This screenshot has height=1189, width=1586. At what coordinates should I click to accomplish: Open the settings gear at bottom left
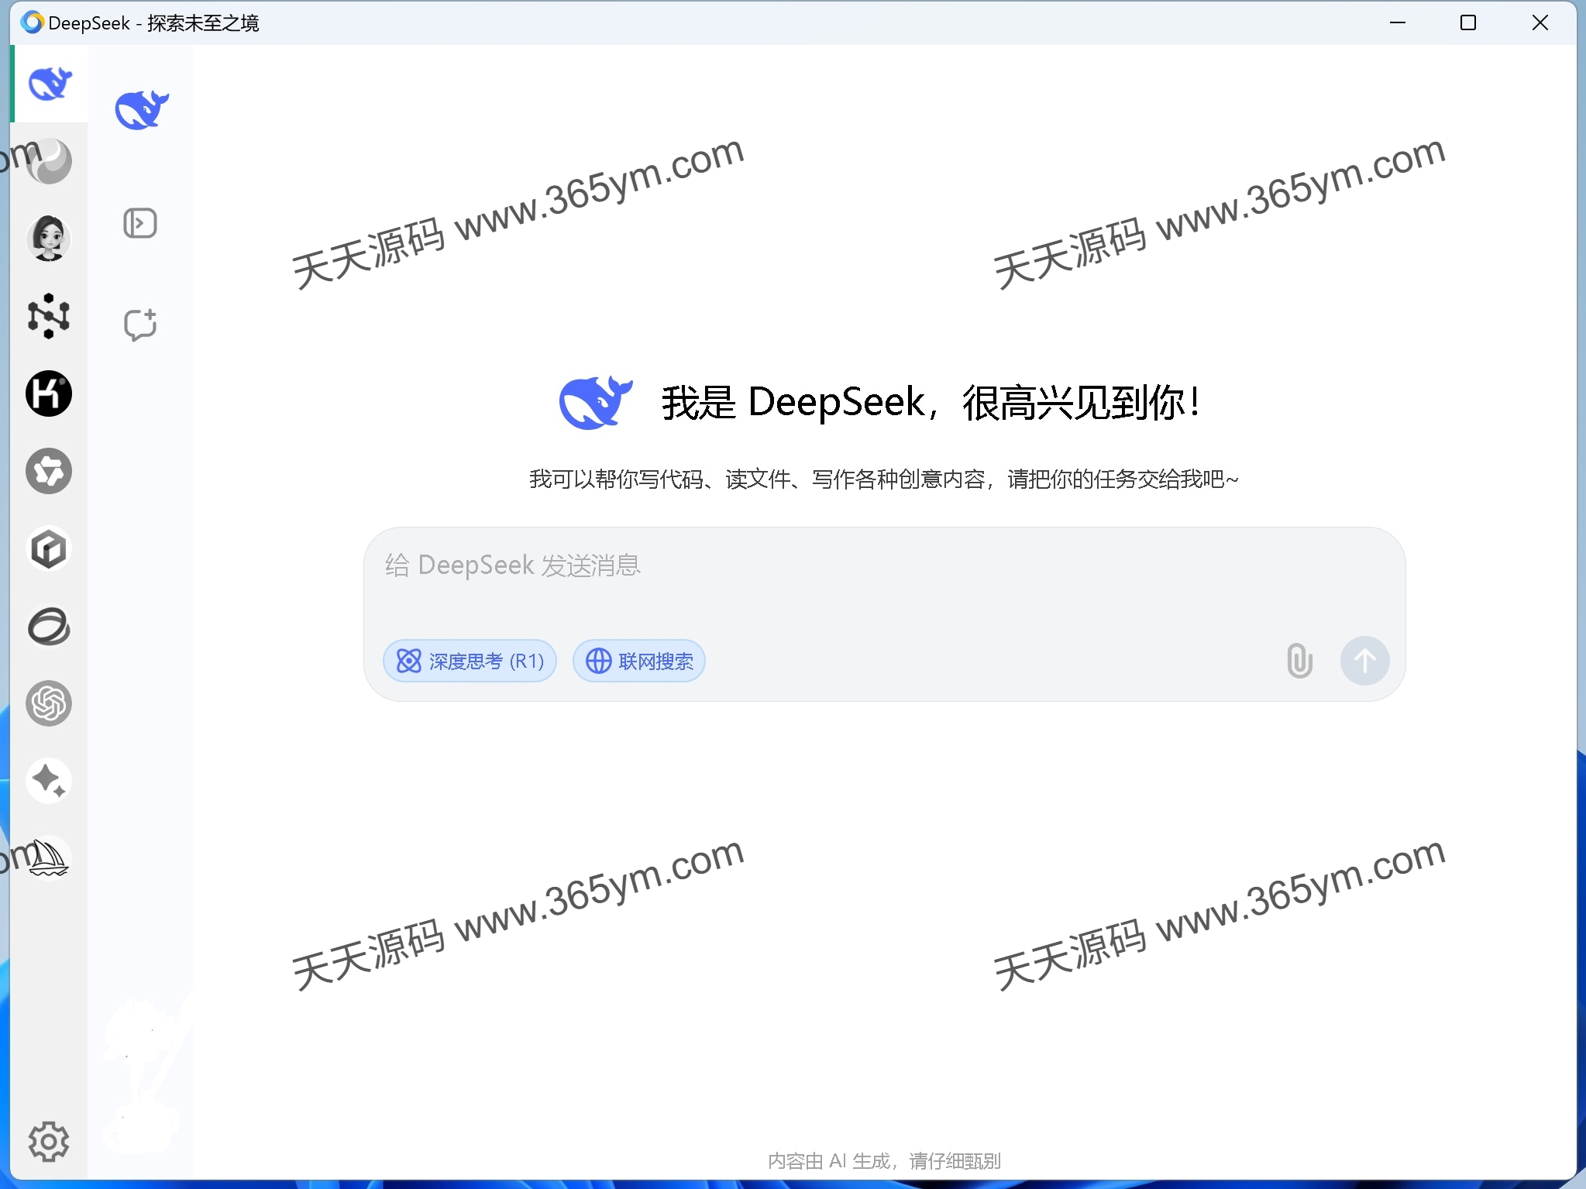coord(50,1140)
